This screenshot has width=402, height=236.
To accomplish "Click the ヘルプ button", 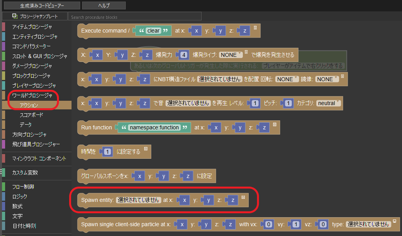I will (104, 5).
